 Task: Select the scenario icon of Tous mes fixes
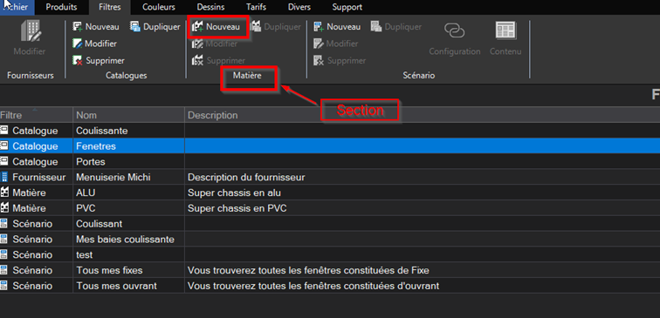[x=4, y=270]
